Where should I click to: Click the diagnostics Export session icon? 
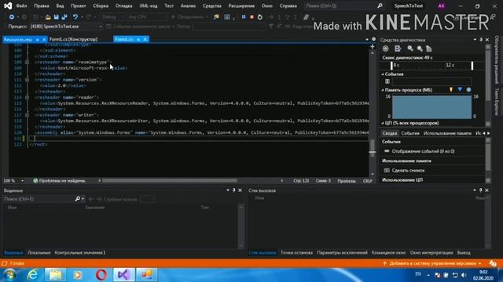398,49
